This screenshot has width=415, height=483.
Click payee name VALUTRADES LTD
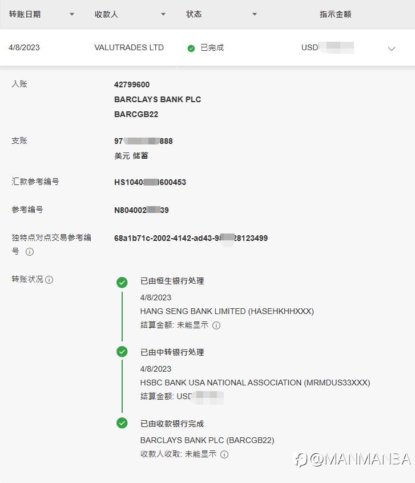(x=129, y=48)
